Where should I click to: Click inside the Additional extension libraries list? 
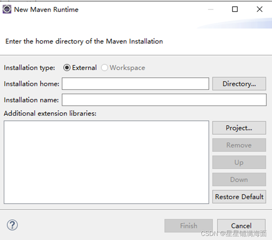click(106, 162)
